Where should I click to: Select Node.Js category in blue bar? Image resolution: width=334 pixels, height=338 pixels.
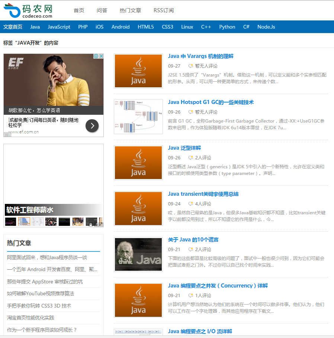click(x=266, y=27)
